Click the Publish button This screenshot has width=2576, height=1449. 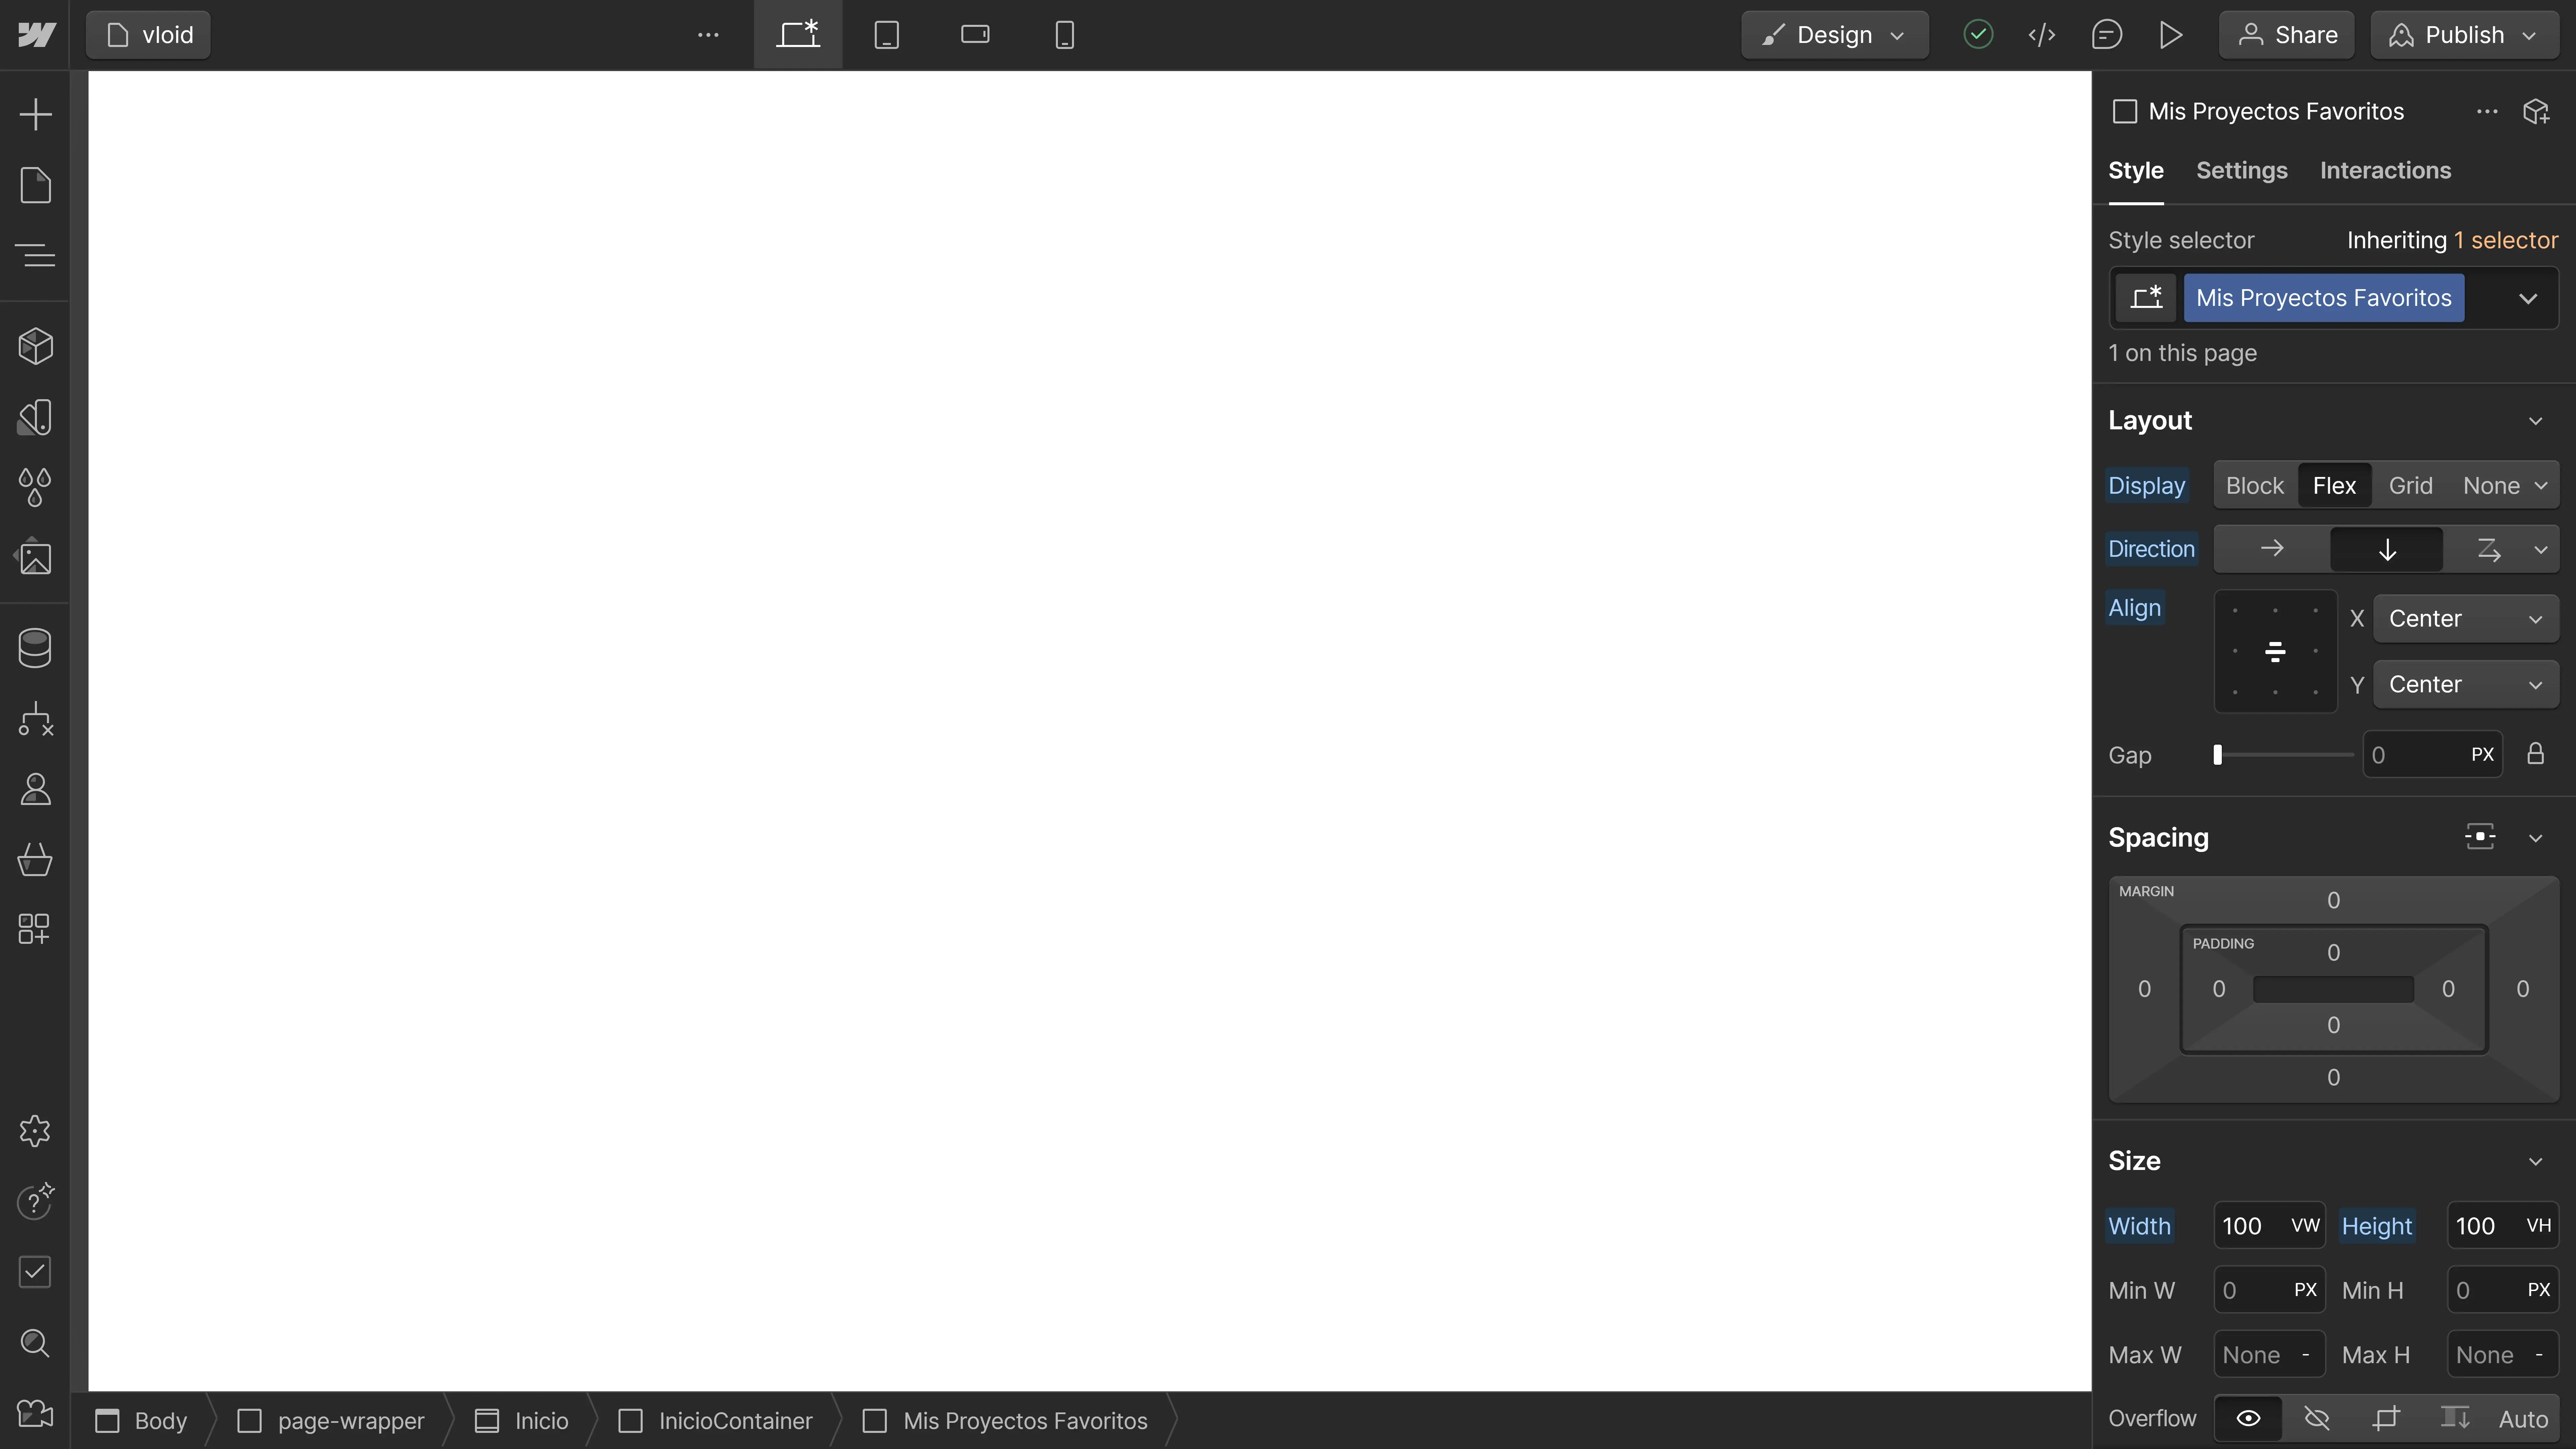pos(2463,34)
